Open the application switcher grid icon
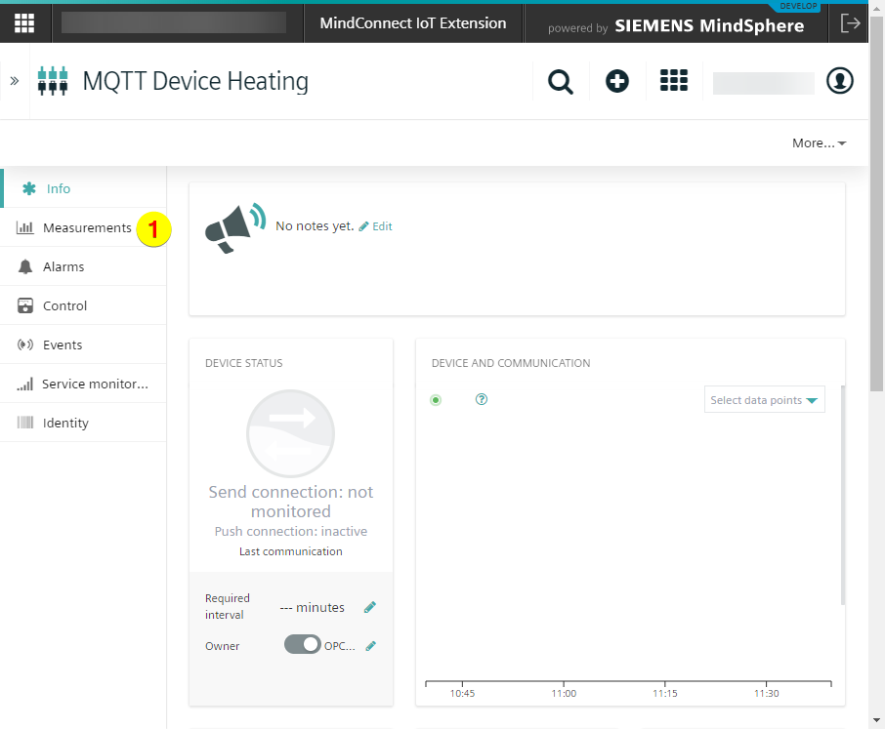The image size is (885, 729). click(674, 82)
